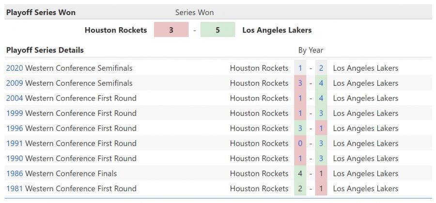Click Rockets' 3 wins in 1996 series
The width and height of the screenshot is (436, 203).
pyautogui.click(x=300, y=128)
